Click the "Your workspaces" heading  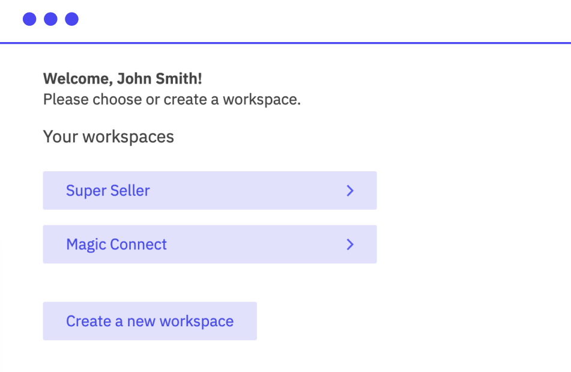pyautogui.click(x=109, y=137)
